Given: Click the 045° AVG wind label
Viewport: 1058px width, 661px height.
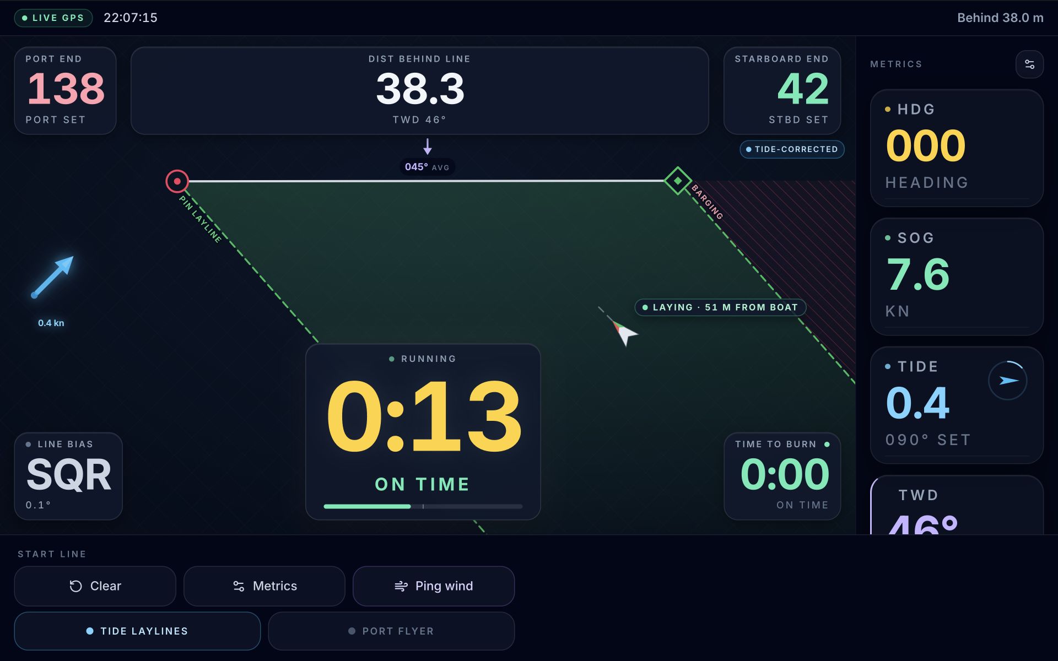Looking at the screenshot, I should [427, 167].
